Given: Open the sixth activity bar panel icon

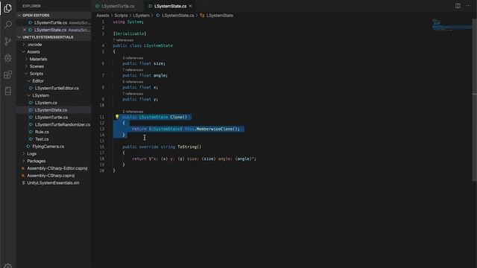Looking at the screenshot, I should [8, 91].
